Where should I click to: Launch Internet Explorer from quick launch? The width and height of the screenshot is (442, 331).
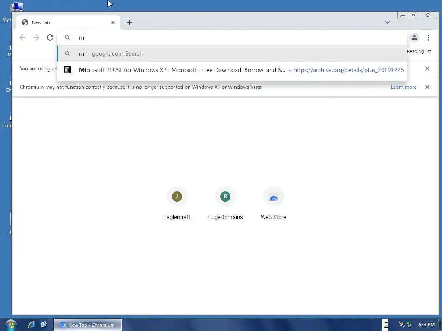31,325
